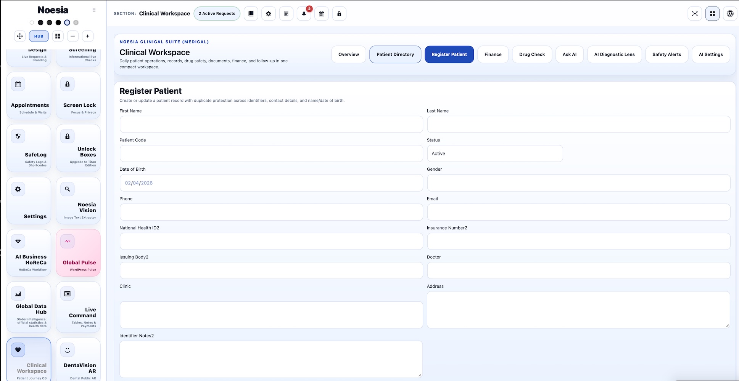Click the Patient Code input field

(271, 154)
